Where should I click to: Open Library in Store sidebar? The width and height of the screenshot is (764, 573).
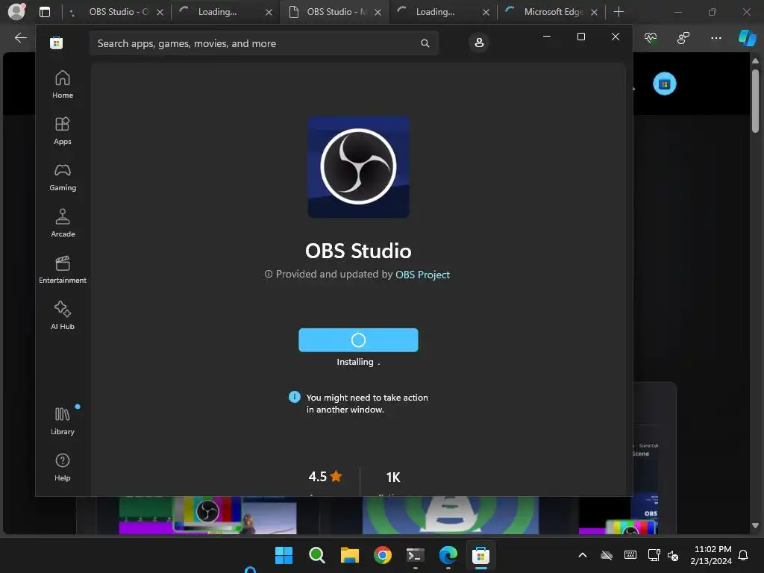pos(63,421)
